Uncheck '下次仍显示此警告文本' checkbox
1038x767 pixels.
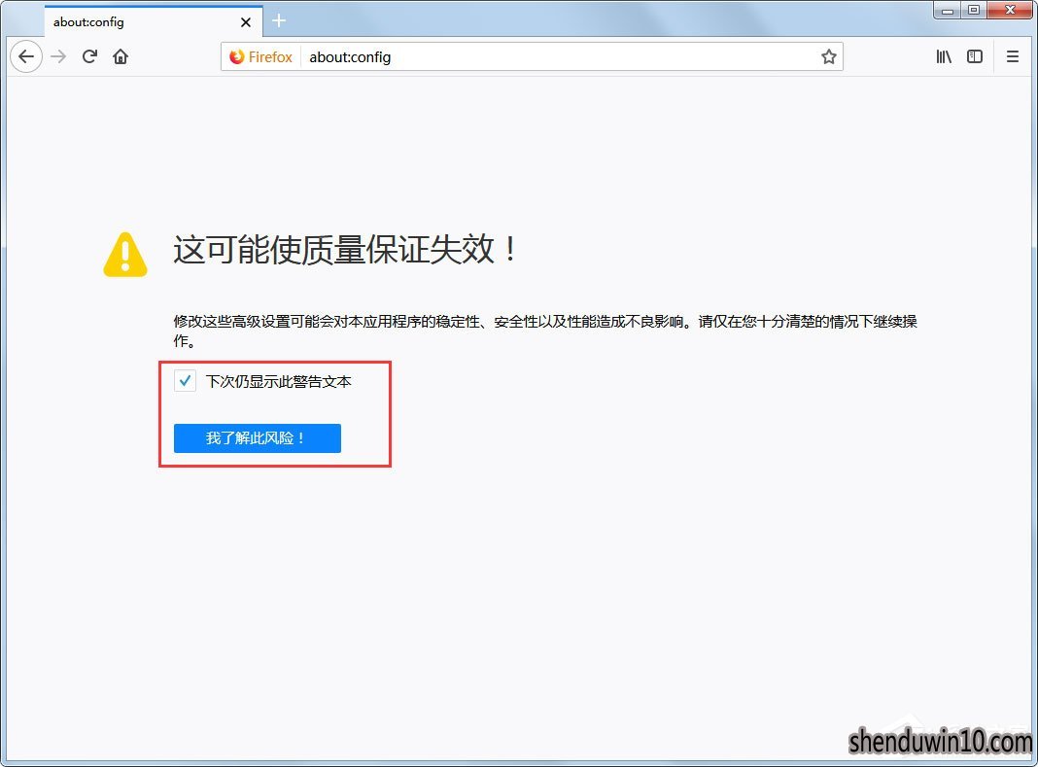185,381
